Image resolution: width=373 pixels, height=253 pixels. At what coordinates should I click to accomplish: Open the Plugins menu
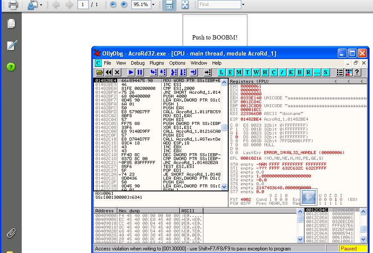tap(157, 63)
